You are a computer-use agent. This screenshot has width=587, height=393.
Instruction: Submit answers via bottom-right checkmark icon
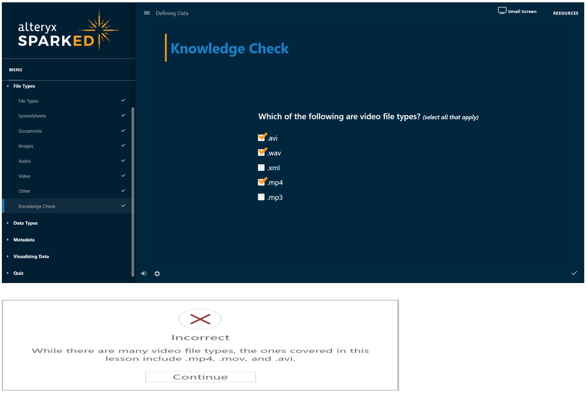point(574,274)
